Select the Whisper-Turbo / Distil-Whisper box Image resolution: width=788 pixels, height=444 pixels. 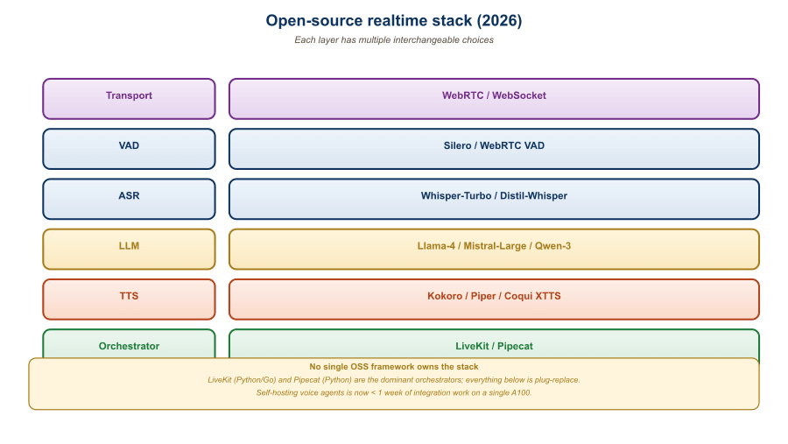point(494,199)
